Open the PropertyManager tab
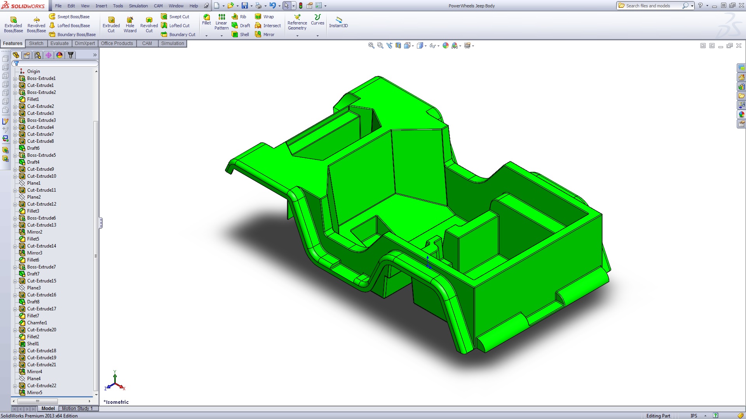The height and width of the screenshot is (419, 746). tap(27, 55)
